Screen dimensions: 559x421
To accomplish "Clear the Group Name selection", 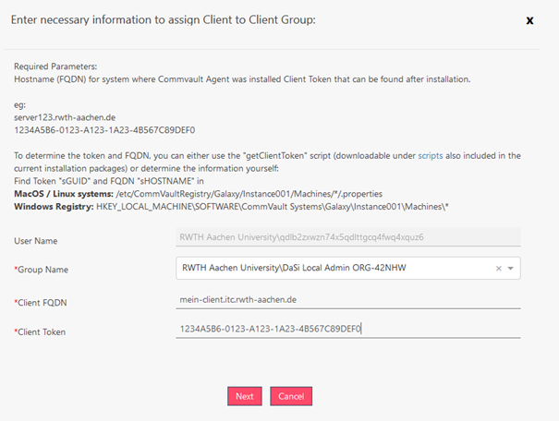I will 498,268.
